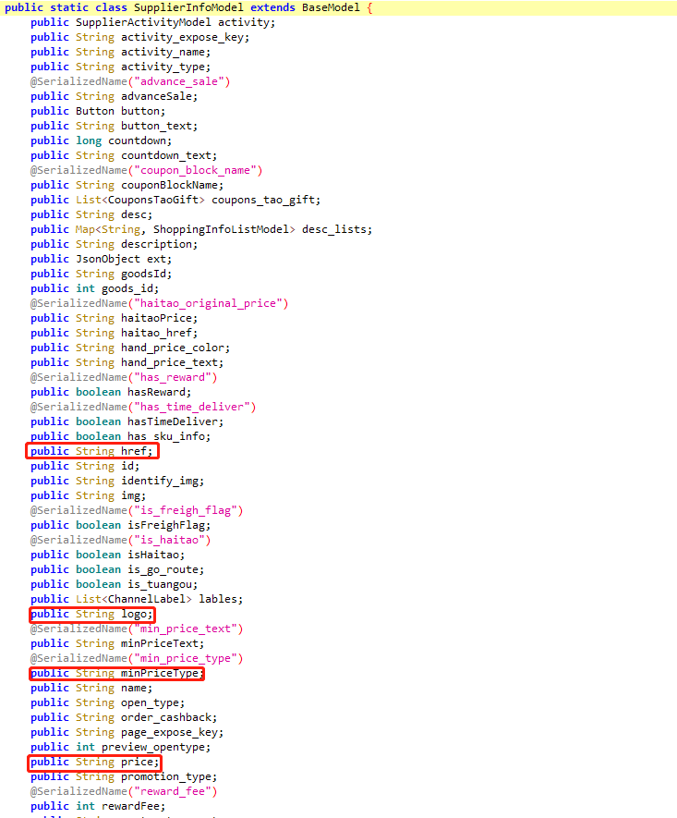The image size is (677, 818).
Task: Click the annotation @SerializedName("coupon_block_name")
Action: pos(146,170)
